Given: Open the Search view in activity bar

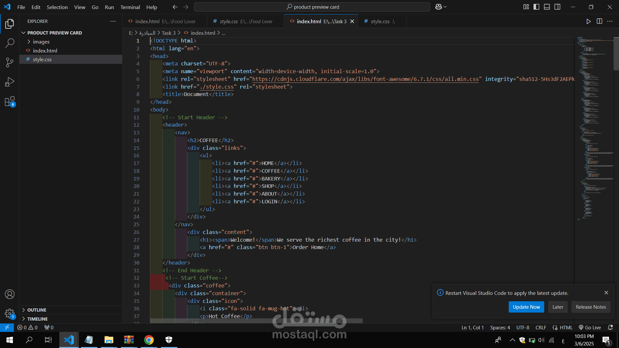Looking at the screenshot, I should pyautogui.click(x=10, y=43).
